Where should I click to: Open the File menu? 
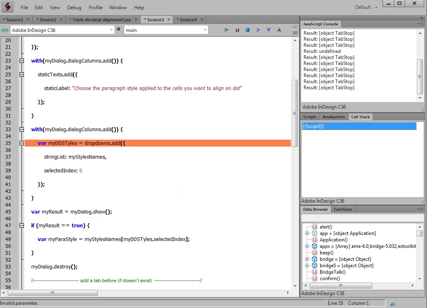tap(24, 8)
